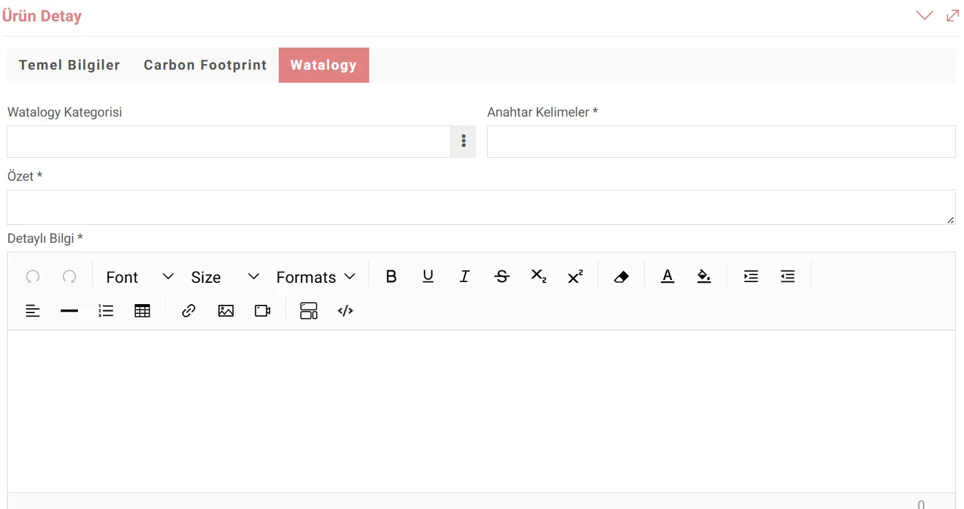Apply underline formatting

[x=428, y=277]
